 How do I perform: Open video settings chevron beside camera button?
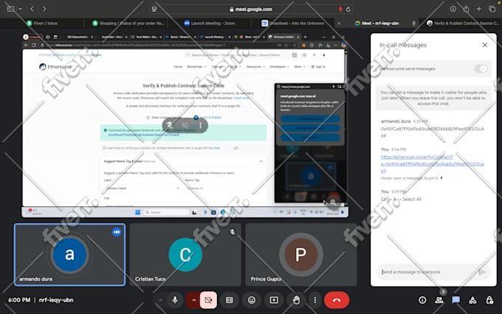pyautogui.click(x=193, y=300)
